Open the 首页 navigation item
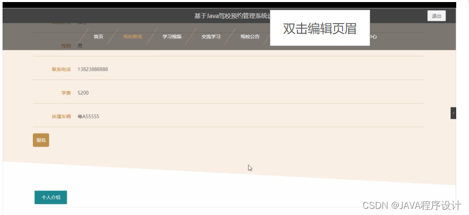This screenshot has height=215, width=469. click(x=98, y=37)
